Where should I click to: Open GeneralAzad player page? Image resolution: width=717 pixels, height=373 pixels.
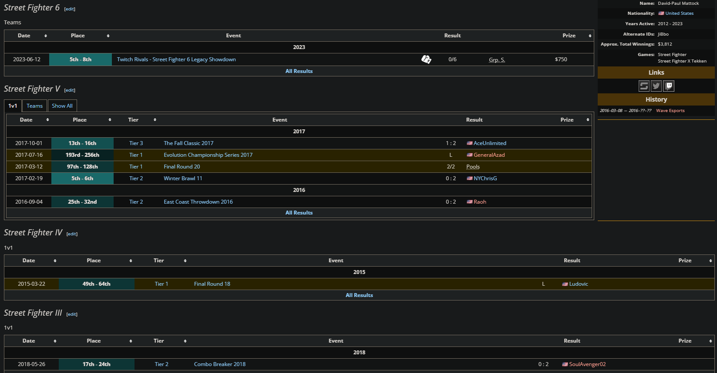[x=489, y=155]
